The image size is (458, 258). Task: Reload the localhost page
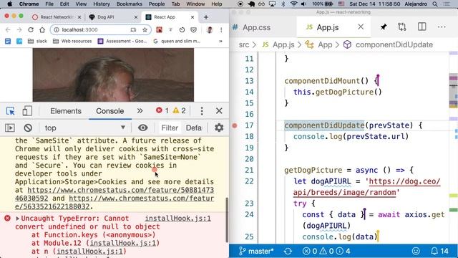[31, 29]
